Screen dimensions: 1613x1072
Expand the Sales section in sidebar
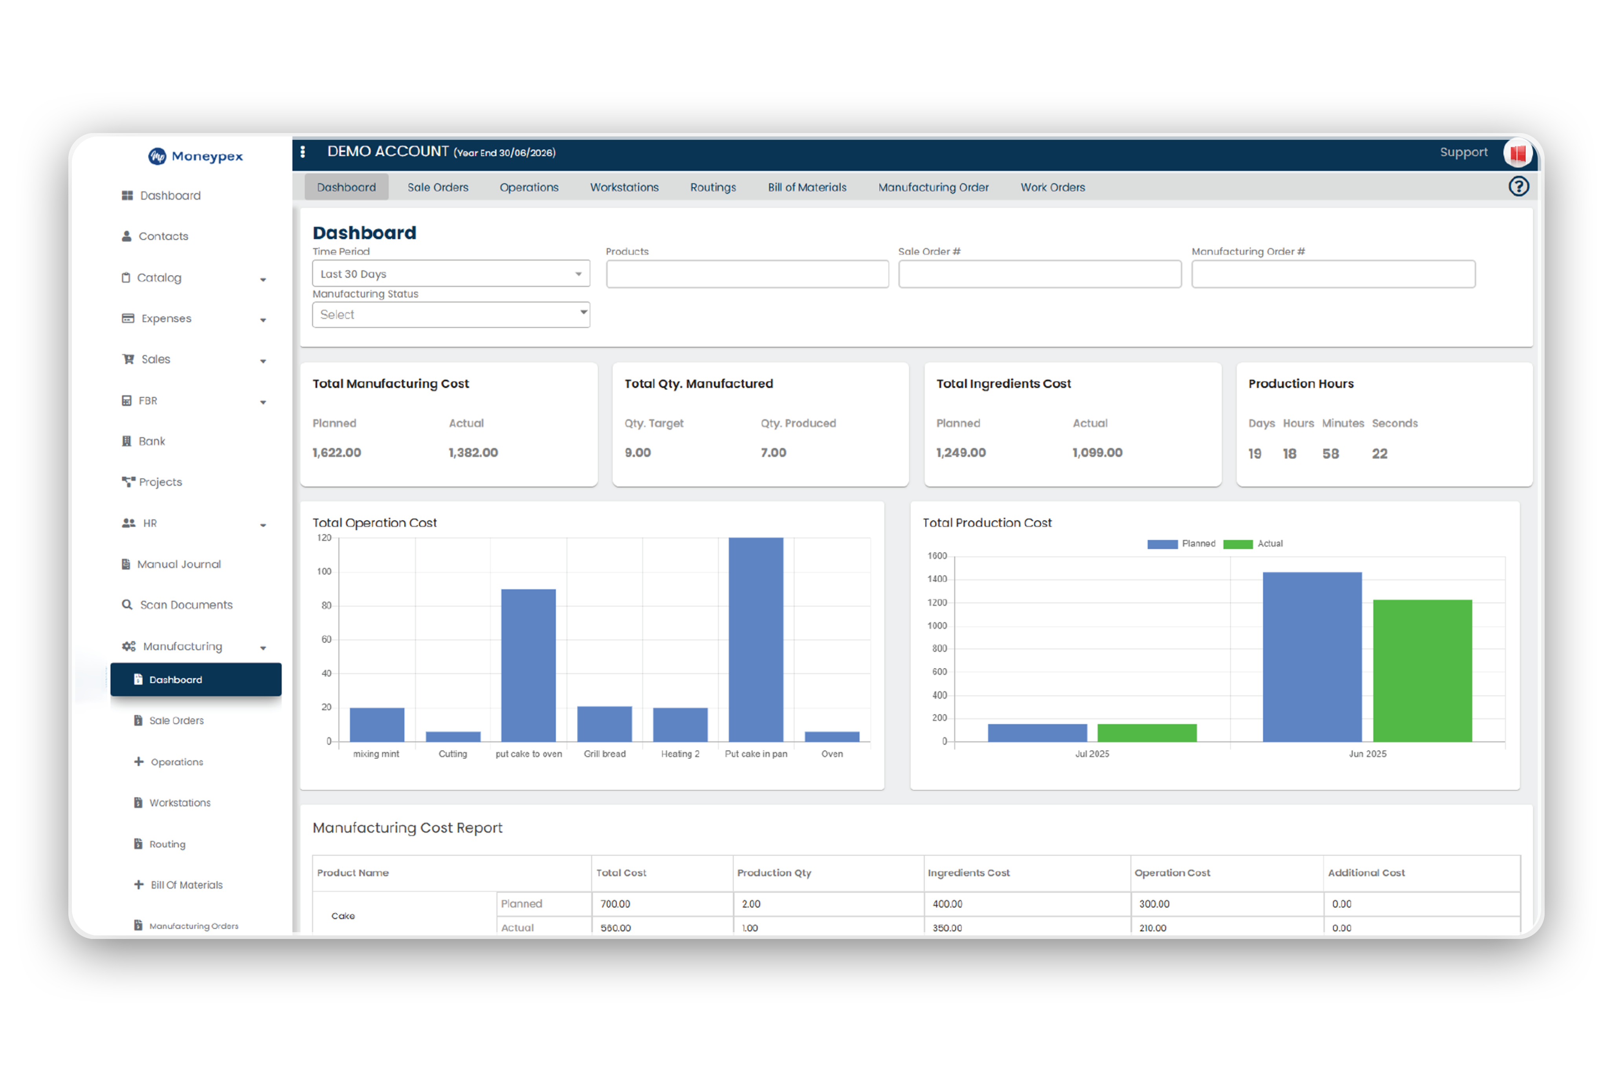click(156, 359)
